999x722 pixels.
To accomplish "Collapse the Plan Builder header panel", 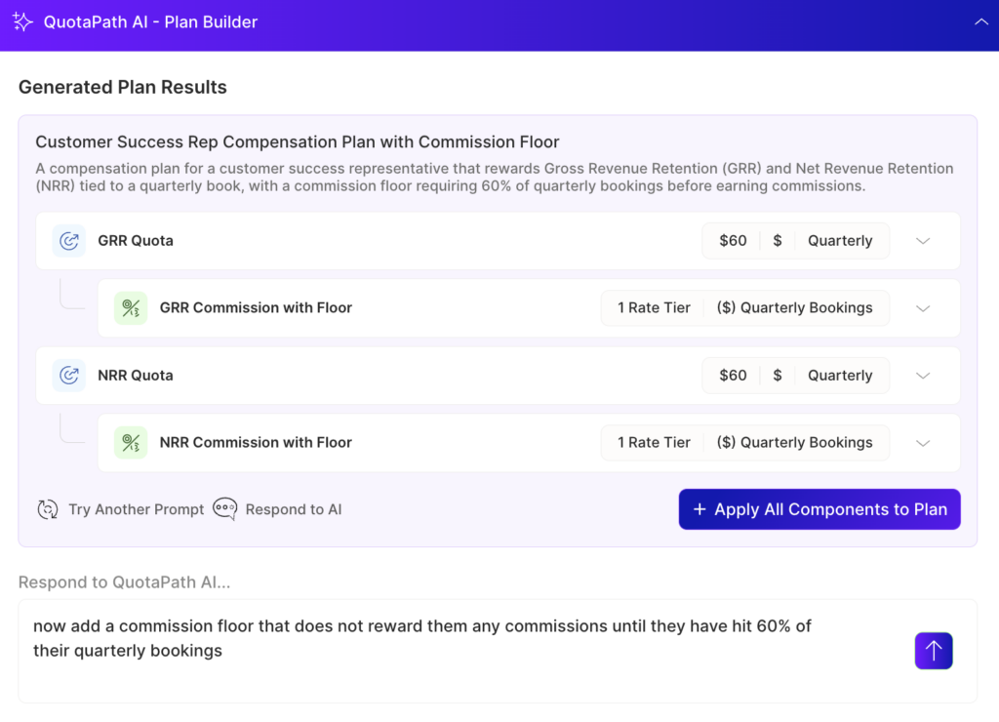I will coord(980,20).
